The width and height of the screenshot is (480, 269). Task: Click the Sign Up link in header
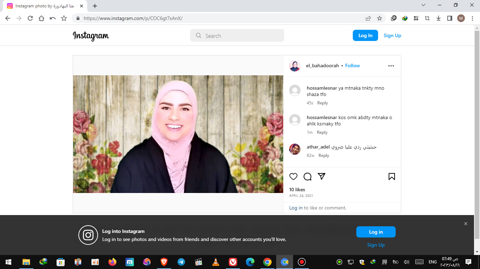392,35
